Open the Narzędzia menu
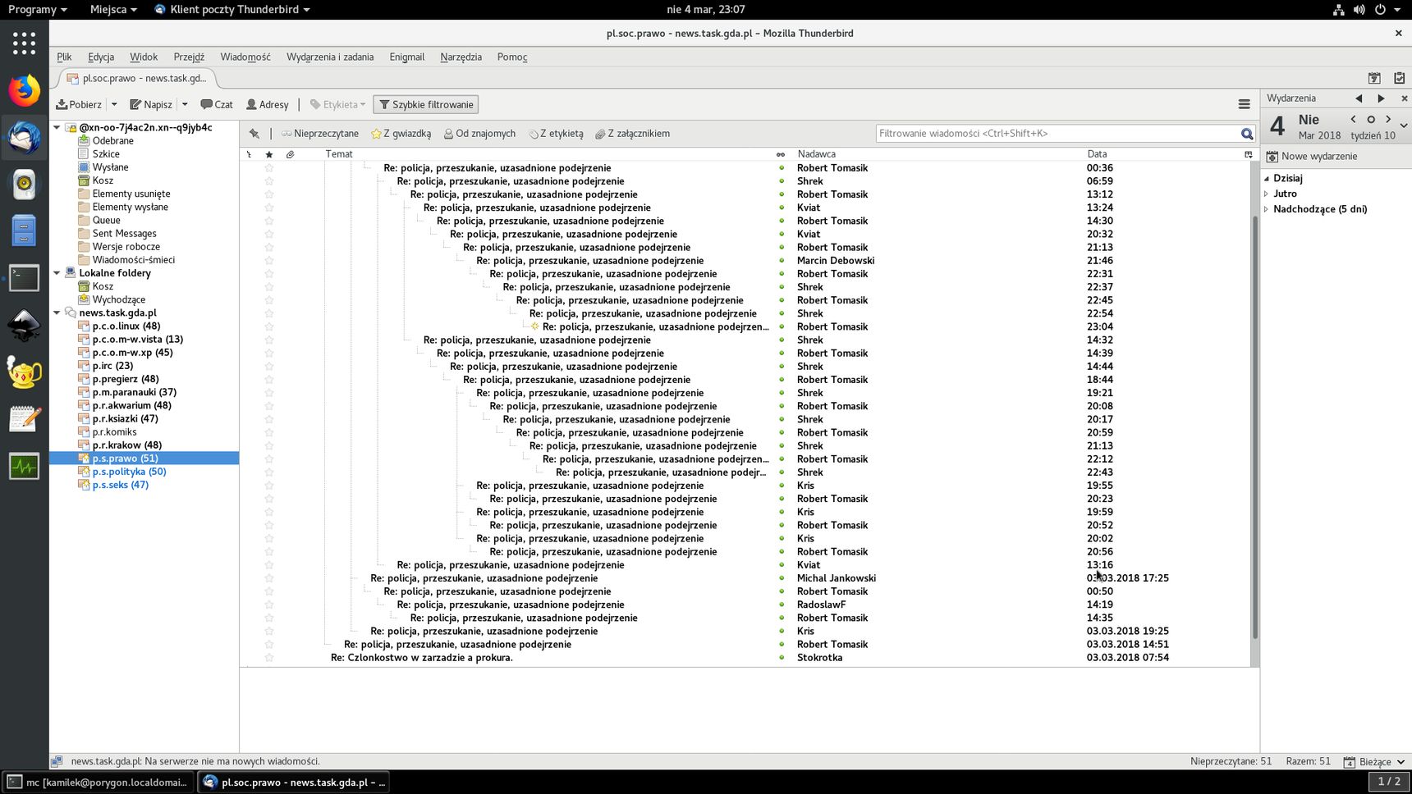The height and width of the screenshot is (794, 1412). click(x=461, y=57)
